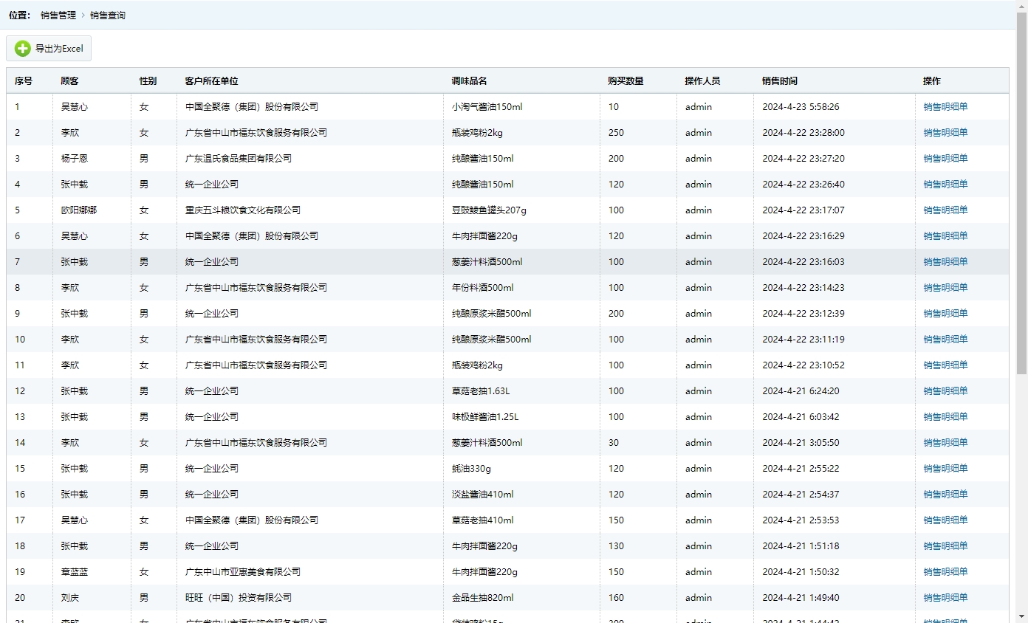This screenshot has height=623, width=1028.
Task: Click the 客户所在单位 column header
Action: pyautogui.click(x=211, y=81)
